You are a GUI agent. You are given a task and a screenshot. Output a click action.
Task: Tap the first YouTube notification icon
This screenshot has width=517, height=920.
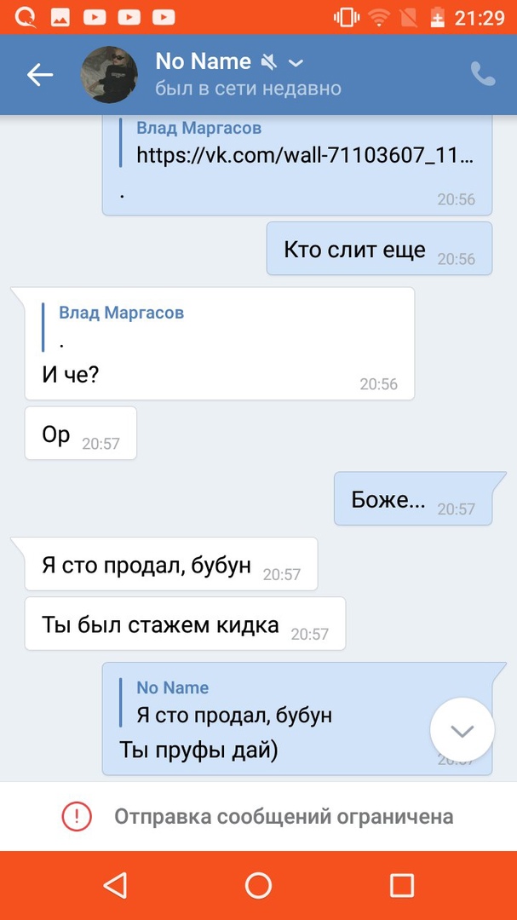point(95,17)
